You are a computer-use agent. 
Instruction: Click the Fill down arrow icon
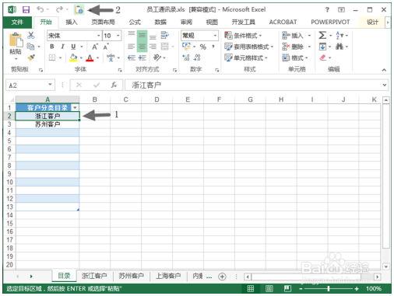[322, 47]
